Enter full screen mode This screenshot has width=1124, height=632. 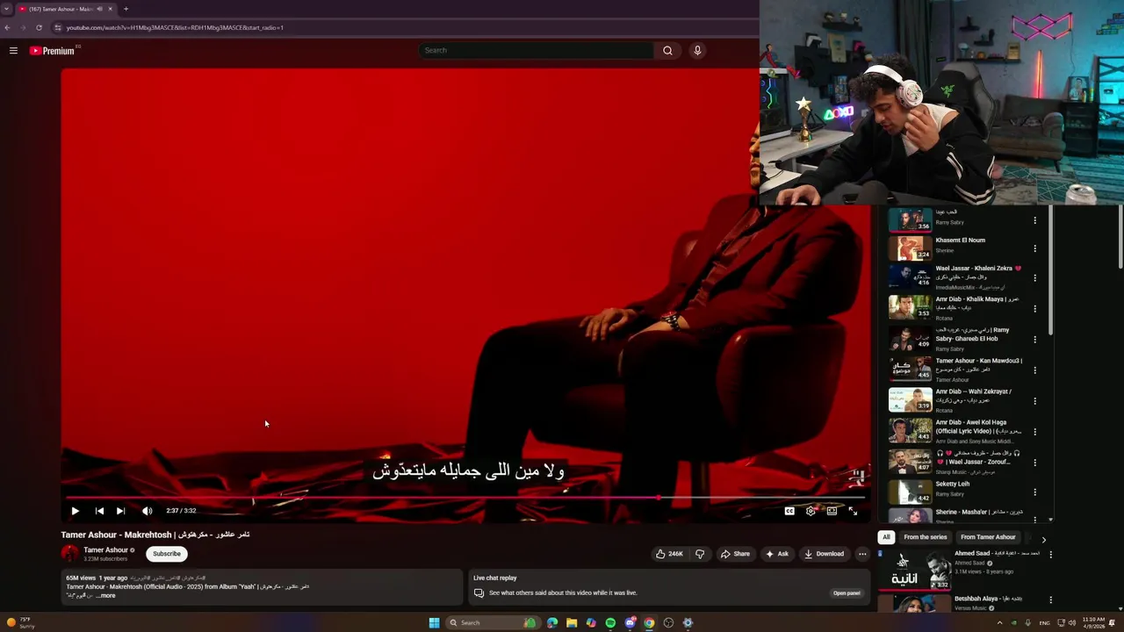point(853,511)
